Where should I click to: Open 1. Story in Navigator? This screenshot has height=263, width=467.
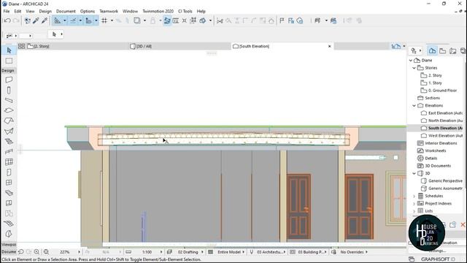tap(435, 83)
